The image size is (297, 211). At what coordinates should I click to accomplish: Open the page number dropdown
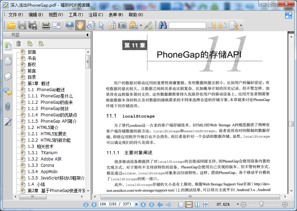coord(136,204)
